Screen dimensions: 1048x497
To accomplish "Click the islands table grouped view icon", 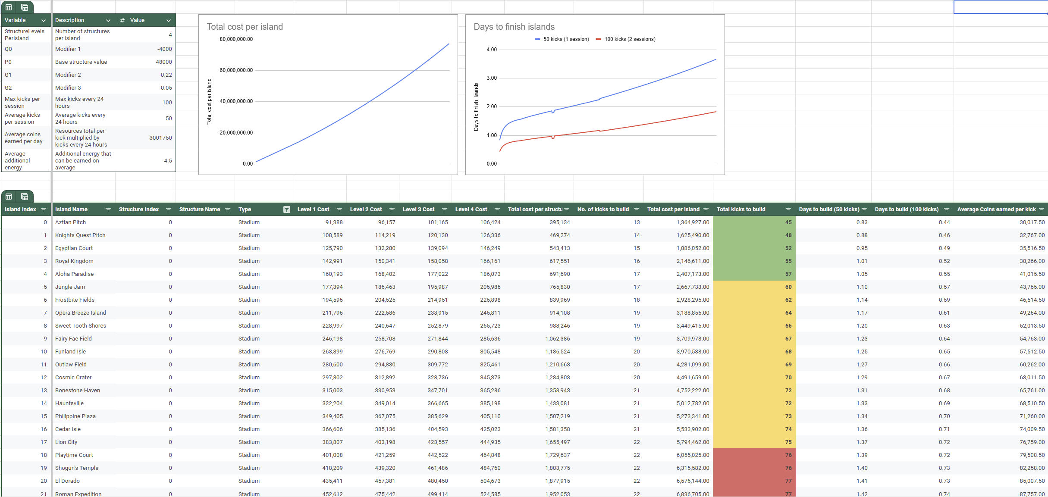I will tap(25, 197).
